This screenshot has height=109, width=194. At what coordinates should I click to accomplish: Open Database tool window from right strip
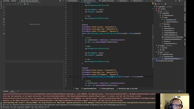(185, 18)
